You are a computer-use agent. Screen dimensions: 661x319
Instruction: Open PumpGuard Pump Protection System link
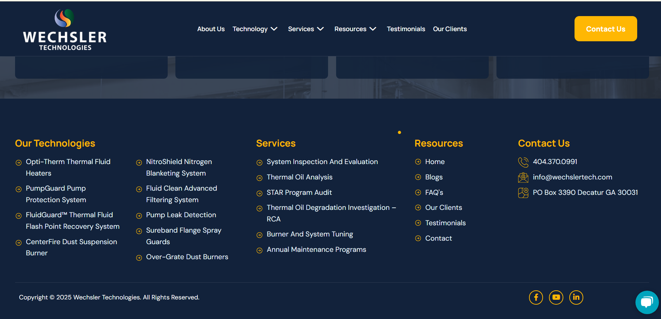pos(56,194)
